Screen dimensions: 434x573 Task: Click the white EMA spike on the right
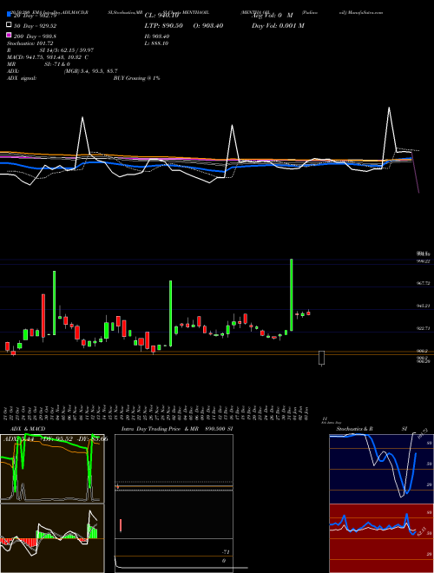tap(389, 130)
